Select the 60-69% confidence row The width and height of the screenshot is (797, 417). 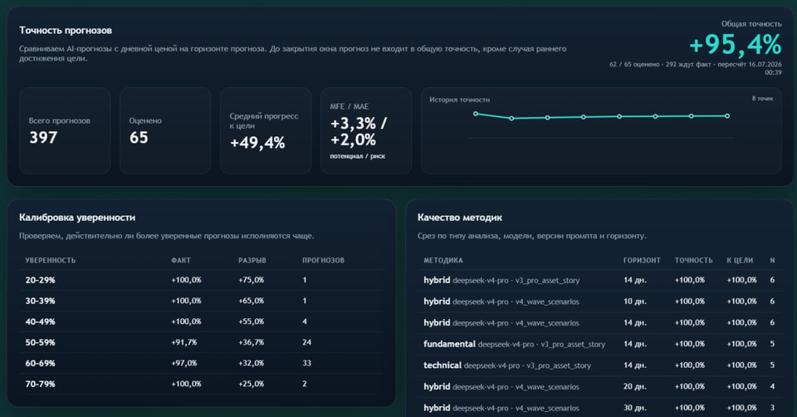(x=202, y=363)
